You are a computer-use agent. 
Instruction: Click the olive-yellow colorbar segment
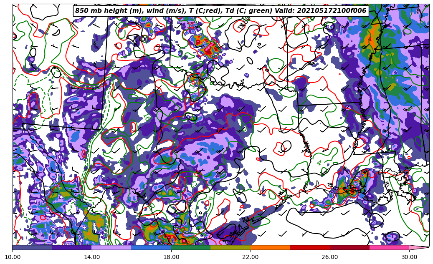pos(230,247)
